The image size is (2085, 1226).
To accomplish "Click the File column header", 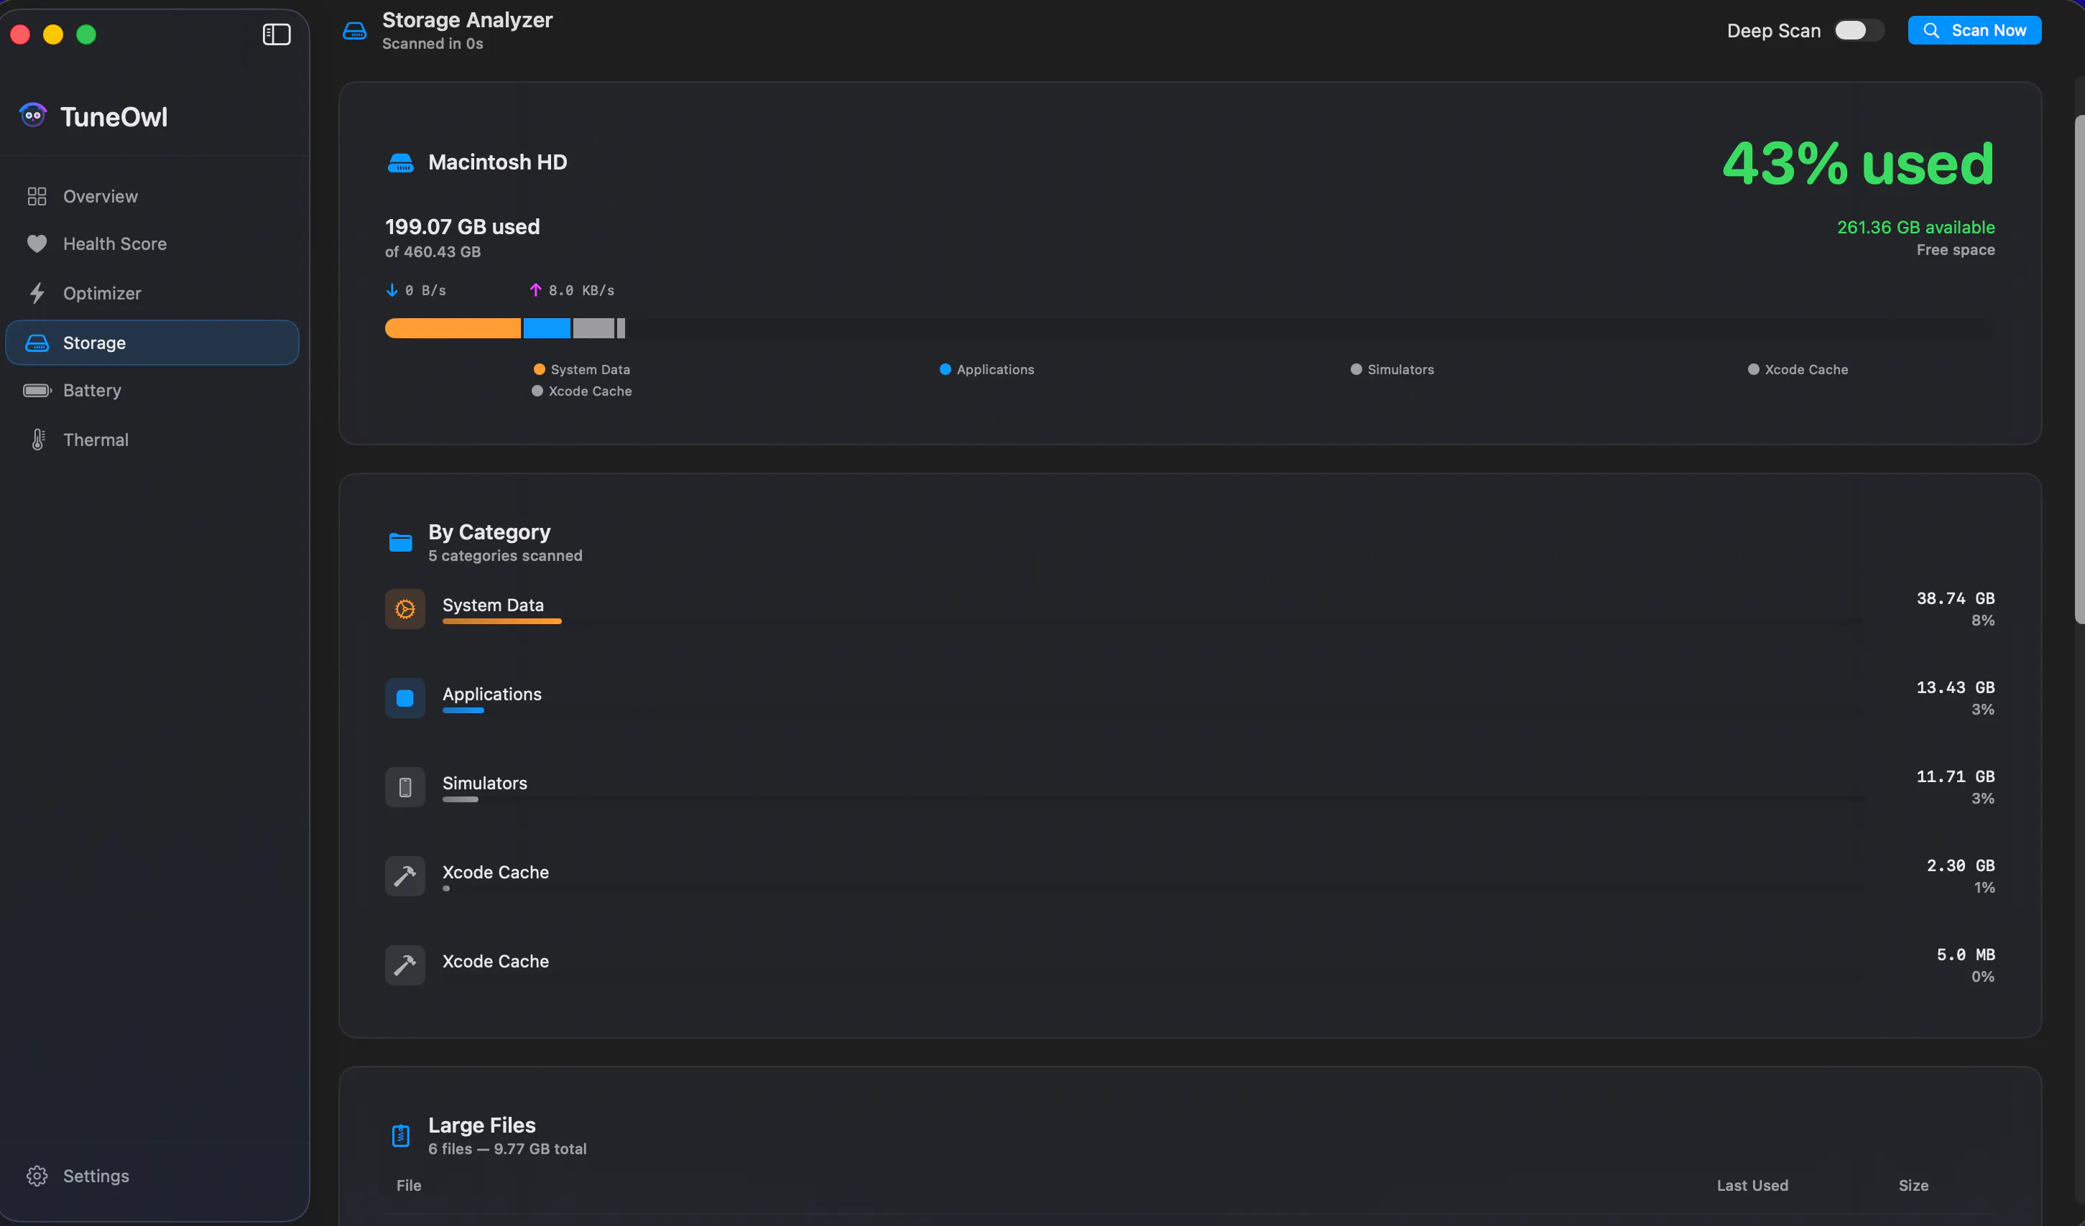I will point(409,1186).
